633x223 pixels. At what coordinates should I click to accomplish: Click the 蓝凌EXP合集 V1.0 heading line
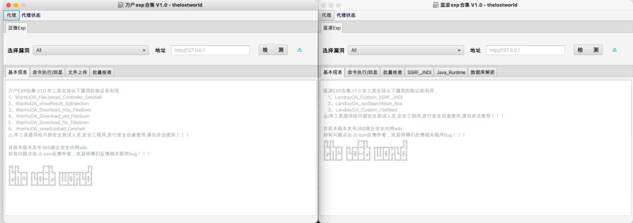pyautogui.click(x=381, y=91)
